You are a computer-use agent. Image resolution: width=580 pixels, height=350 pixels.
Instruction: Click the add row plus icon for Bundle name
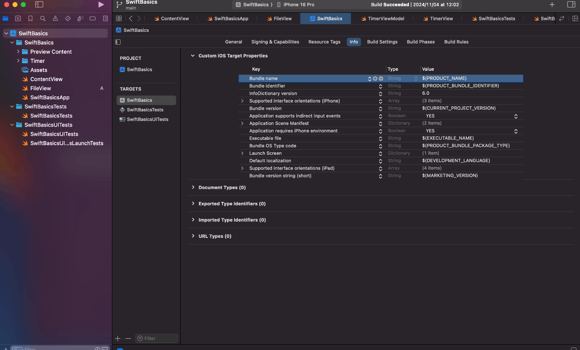coord(375,79)
